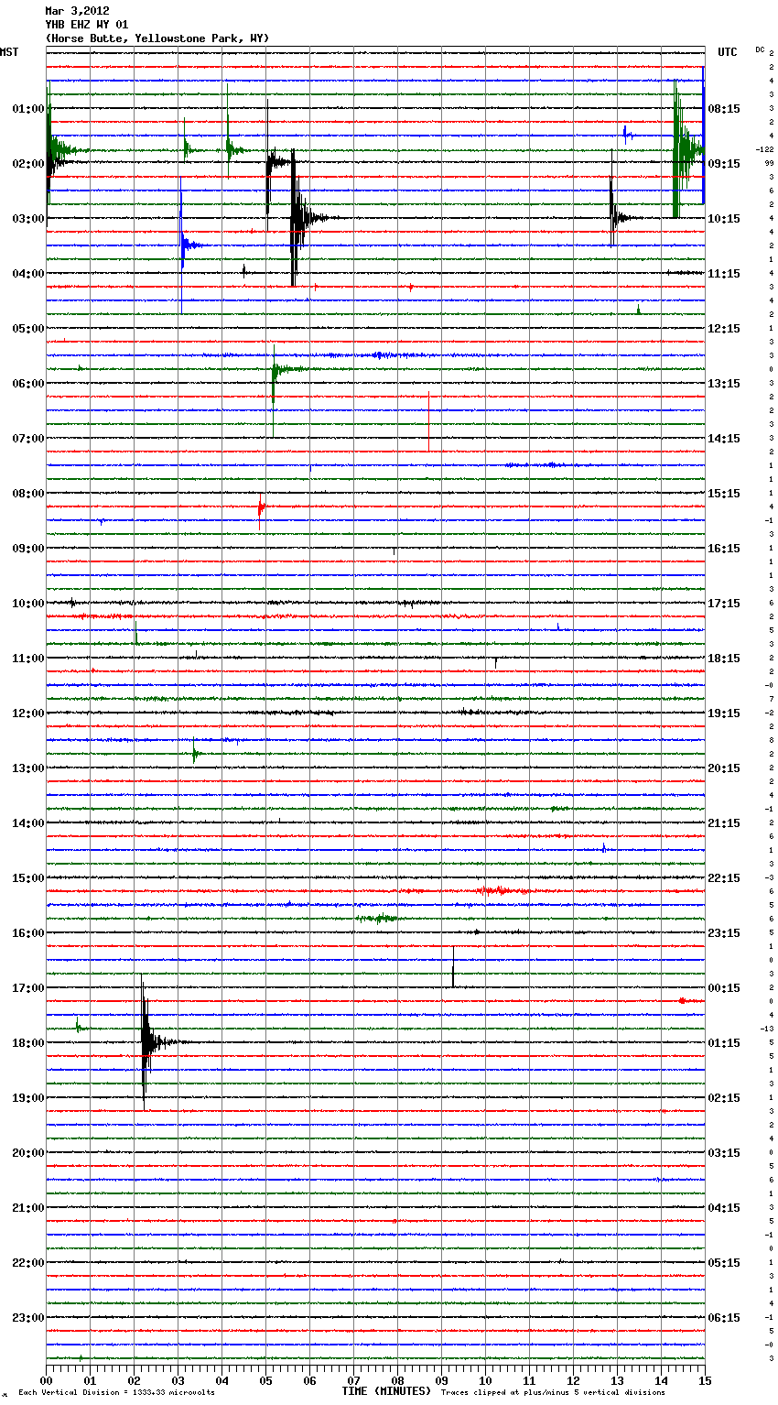Click minute '07' on the bottom axis
The height and width of the screenshot is (1405, 778).
353,1379
